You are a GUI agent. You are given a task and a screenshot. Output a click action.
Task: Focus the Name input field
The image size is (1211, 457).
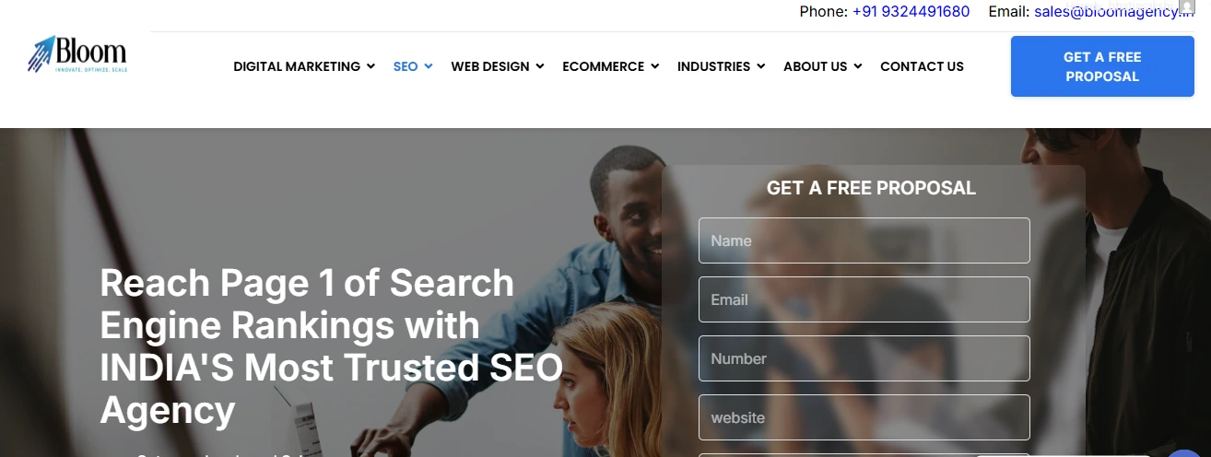tap(864, 240)
